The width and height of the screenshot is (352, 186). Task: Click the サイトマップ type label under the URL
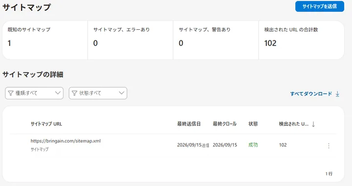pos(40,149)
